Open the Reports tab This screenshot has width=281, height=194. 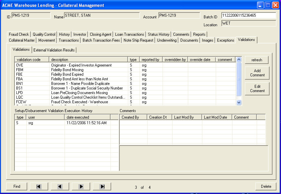click(200, 34)
